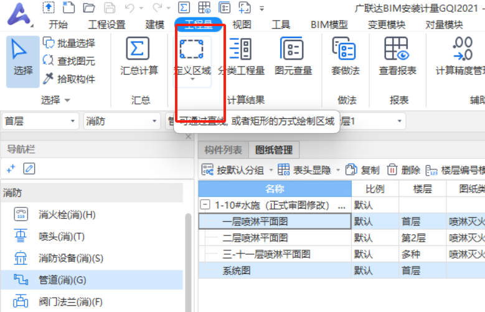
Task: Click the report view icon in quick access toolbar
Action: click(204, 7)
